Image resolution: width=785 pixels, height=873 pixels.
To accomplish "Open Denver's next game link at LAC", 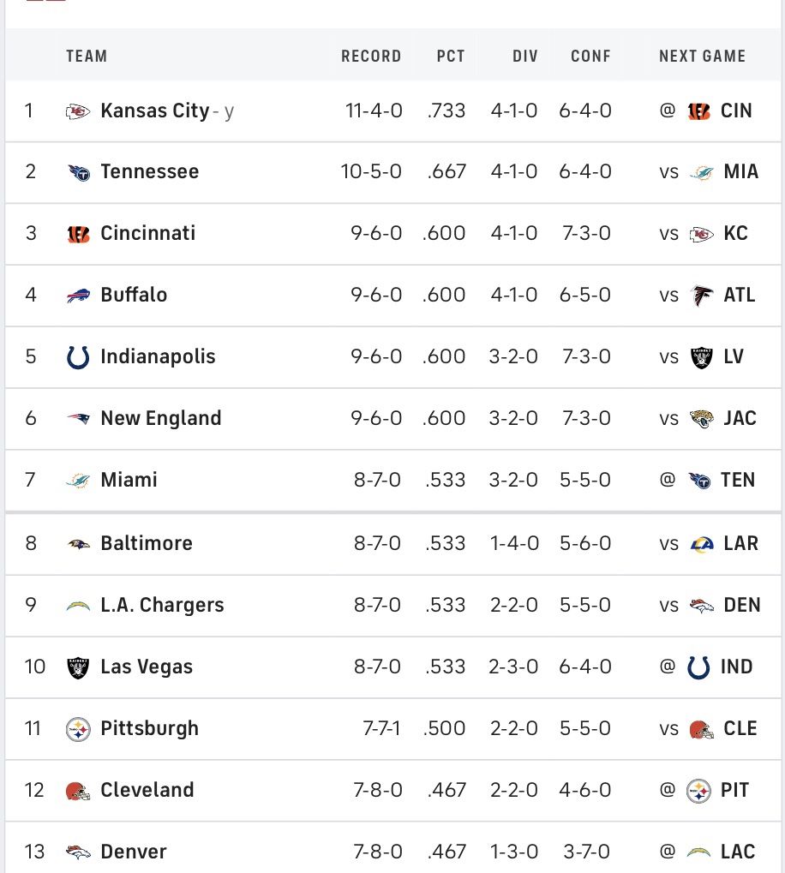I will pos(707,852).
